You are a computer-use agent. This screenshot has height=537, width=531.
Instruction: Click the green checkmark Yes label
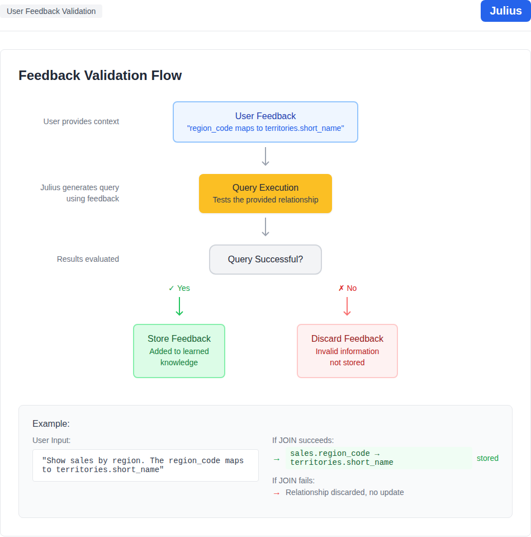179,288
